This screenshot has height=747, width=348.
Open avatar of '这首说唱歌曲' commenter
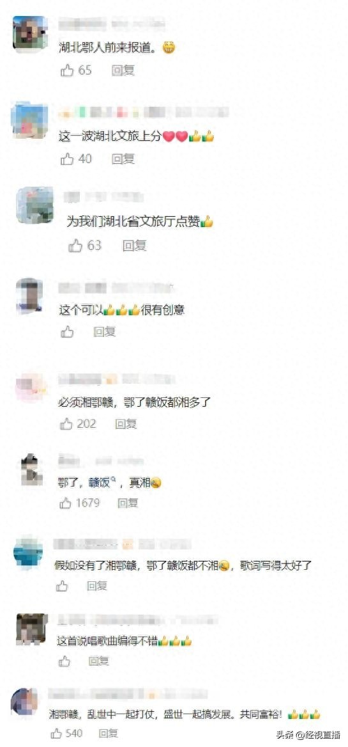click(32, 629)
